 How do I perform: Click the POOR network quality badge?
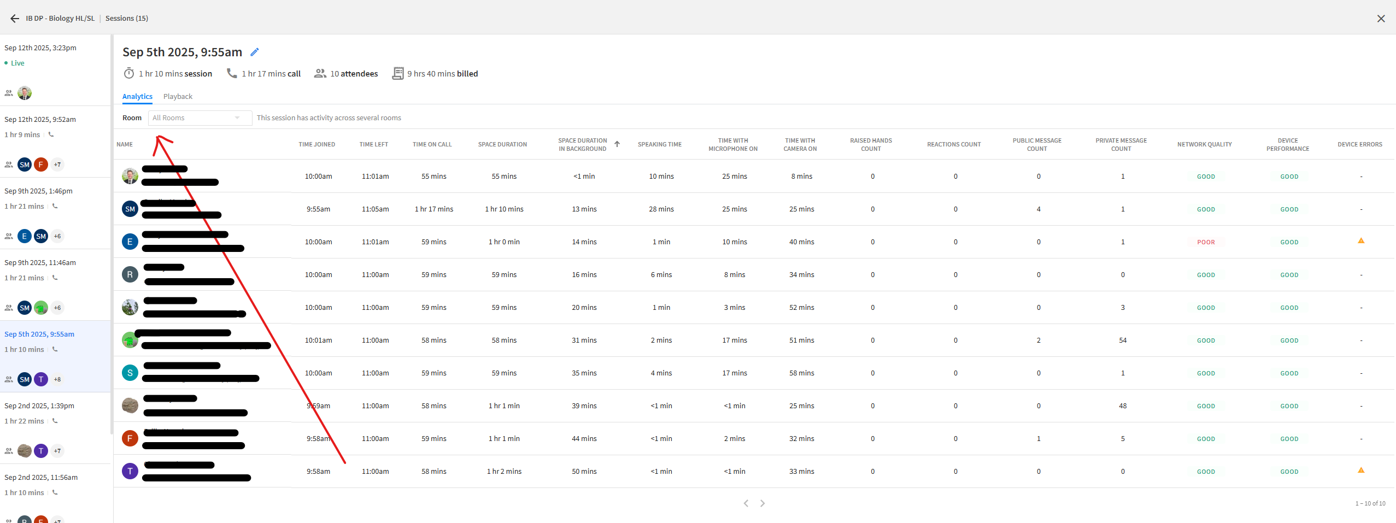pos(1206,242)
